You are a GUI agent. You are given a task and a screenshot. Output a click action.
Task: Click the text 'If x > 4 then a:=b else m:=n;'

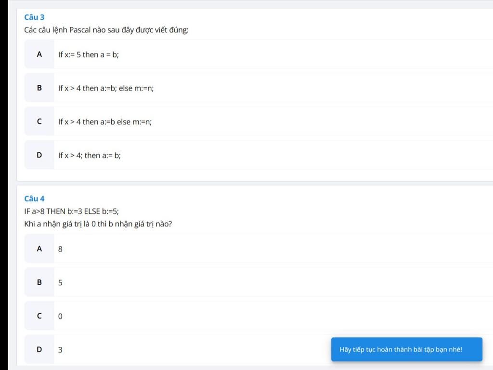point(104,122)
